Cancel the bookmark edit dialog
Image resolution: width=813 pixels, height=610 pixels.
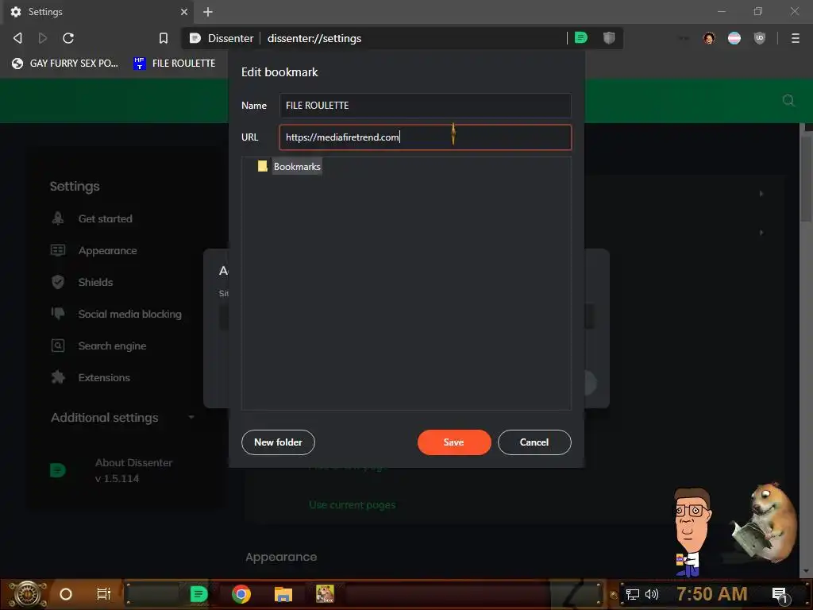pyautogui.click(x=534, y=442)
